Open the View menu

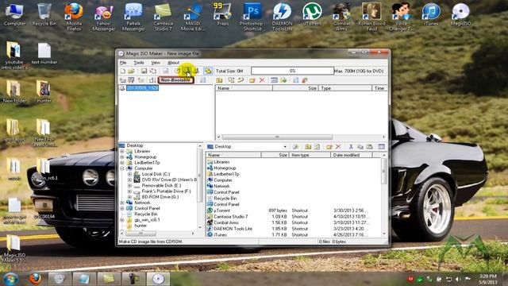pyautogui.click(x=156, y=63)
